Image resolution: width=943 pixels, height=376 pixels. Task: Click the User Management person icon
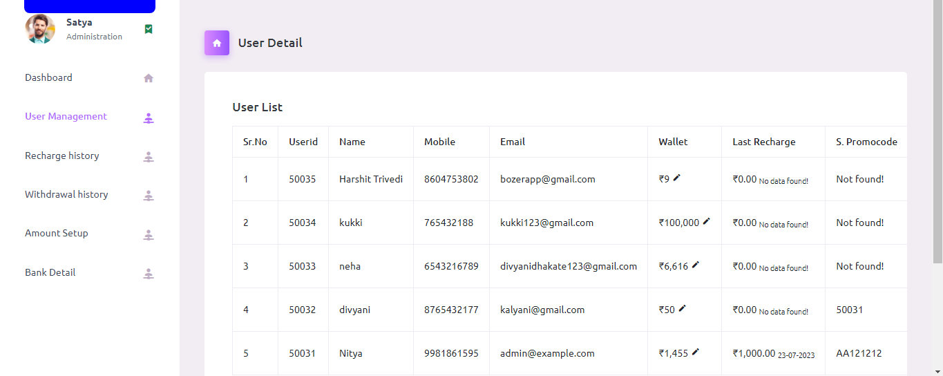point(148,117)
